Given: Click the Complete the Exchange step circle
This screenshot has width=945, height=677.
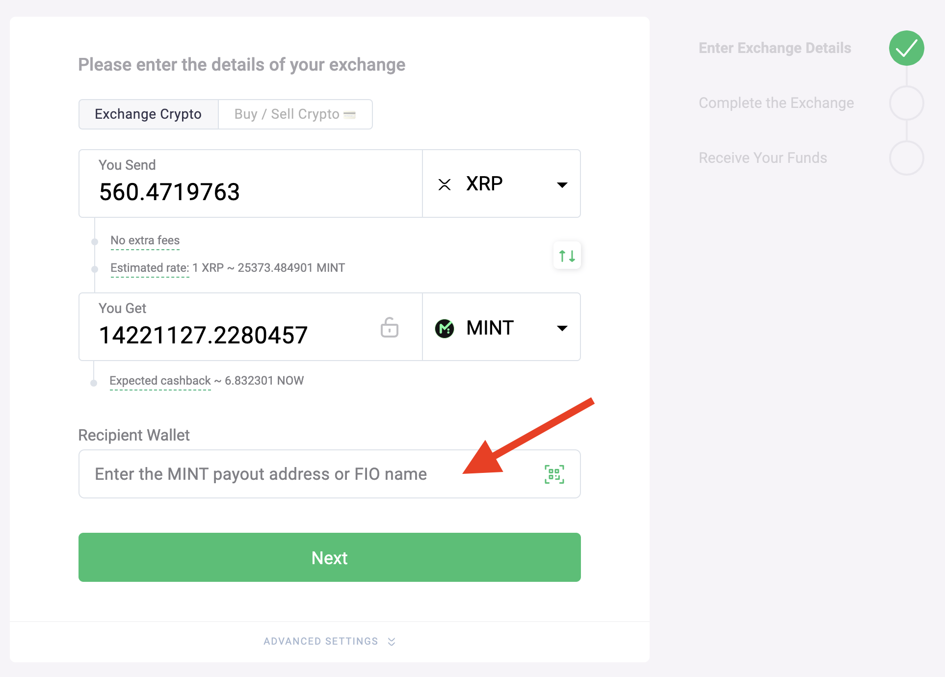Looking at the screenshot, I should [x=906, y=103].
